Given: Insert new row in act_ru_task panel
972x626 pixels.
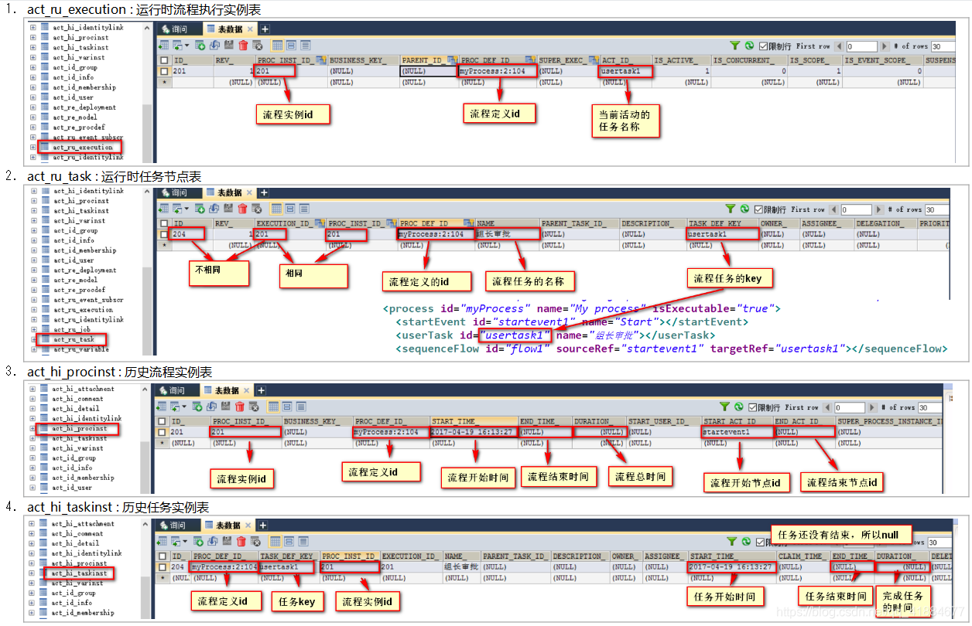Looking at the screenshot, I should 200,209.
